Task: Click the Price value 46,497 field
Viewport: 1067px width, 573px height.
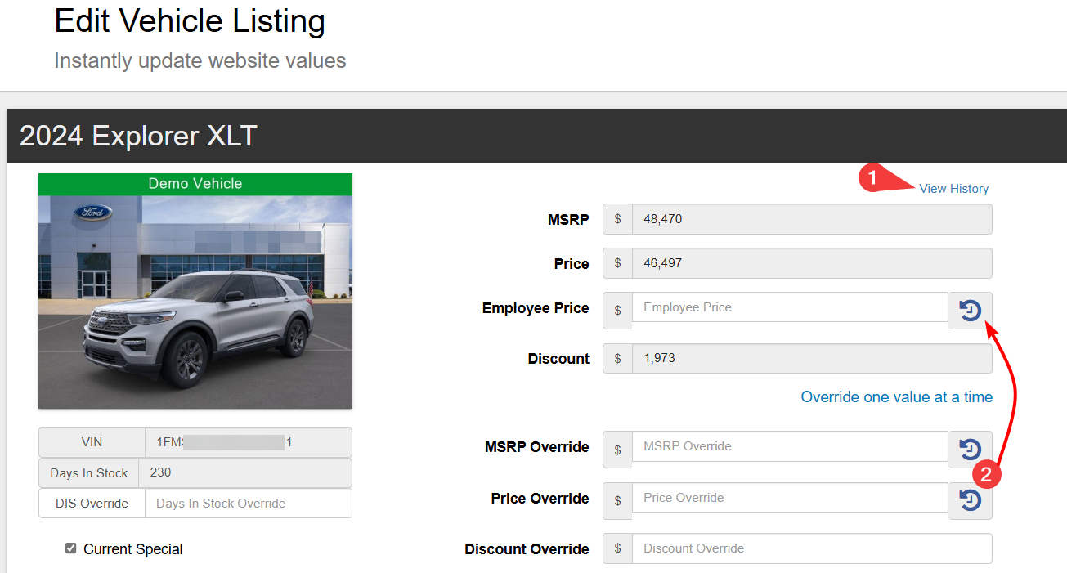Action: (812, 263)
